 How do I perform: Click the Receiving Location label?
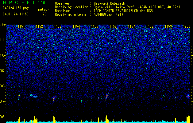click(71, 7)
